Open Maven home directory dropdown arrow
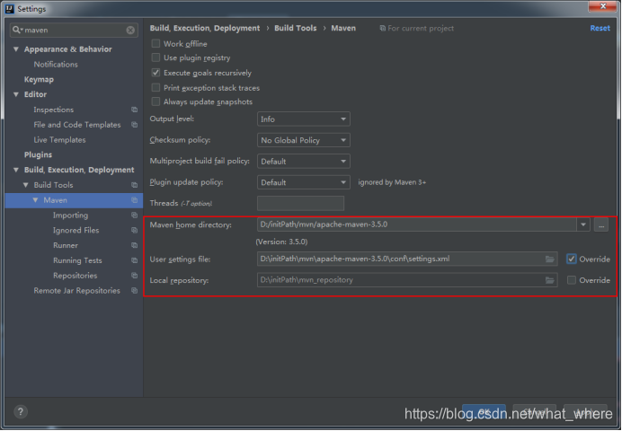This screenshot has height=431, width=622. 583,224
